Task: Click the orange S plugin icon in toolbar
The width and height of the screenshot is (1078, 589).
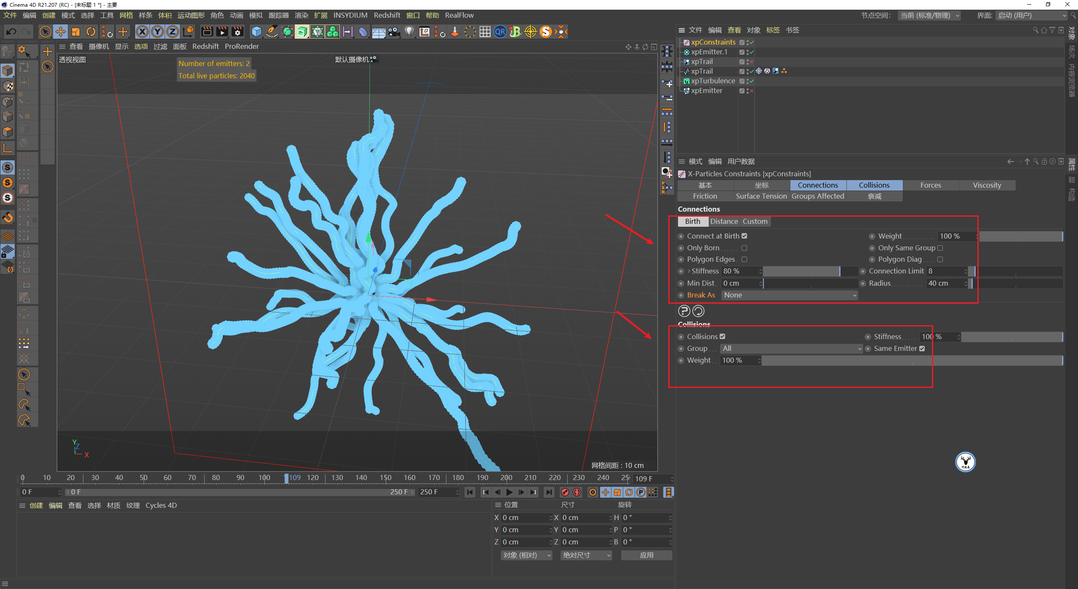Action: pyautogui.click(x=546, y=32)
